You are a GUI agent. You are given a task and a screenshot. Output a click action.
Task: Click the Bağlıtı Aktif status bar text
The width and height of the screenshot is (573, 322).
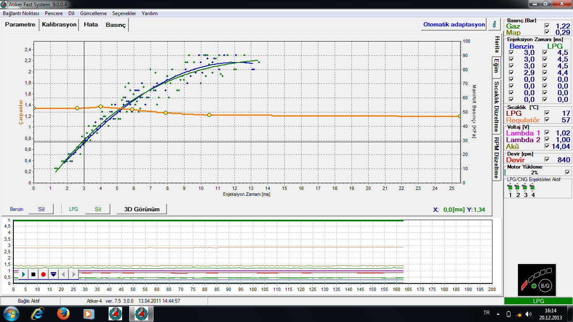[29, 301]
